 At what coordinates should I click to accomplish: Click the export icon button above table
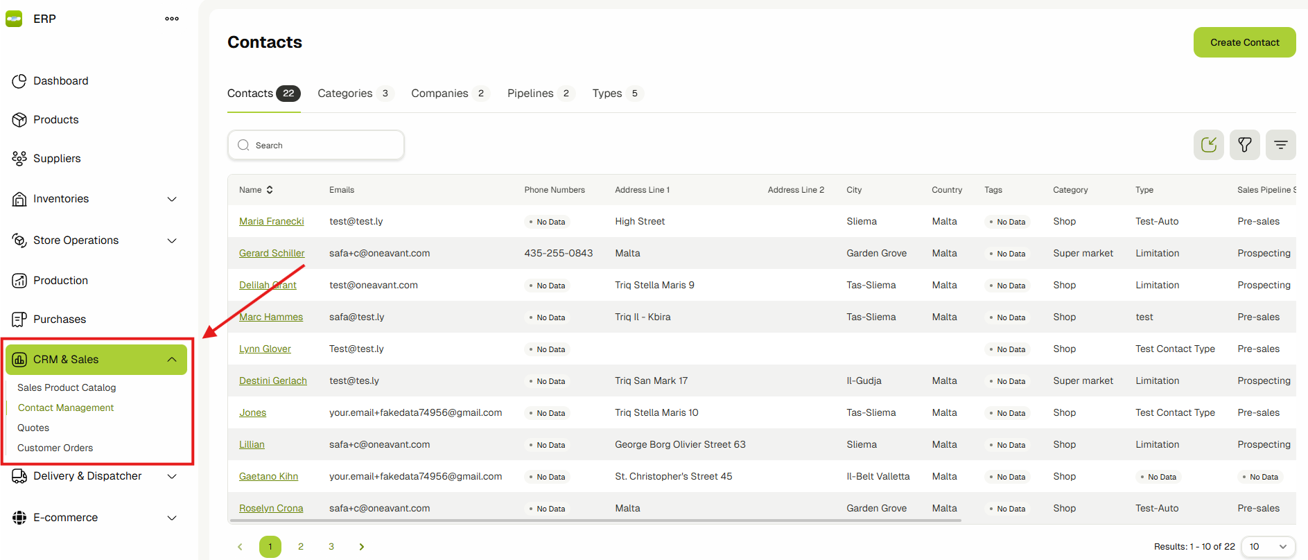[x=1208, y=145]
